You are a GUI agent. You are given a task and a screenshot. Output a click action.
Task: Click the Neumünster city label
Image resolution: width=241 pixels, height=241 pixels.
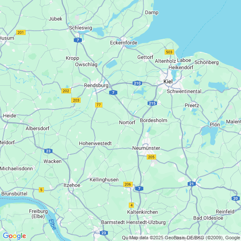tap(146, 148)
